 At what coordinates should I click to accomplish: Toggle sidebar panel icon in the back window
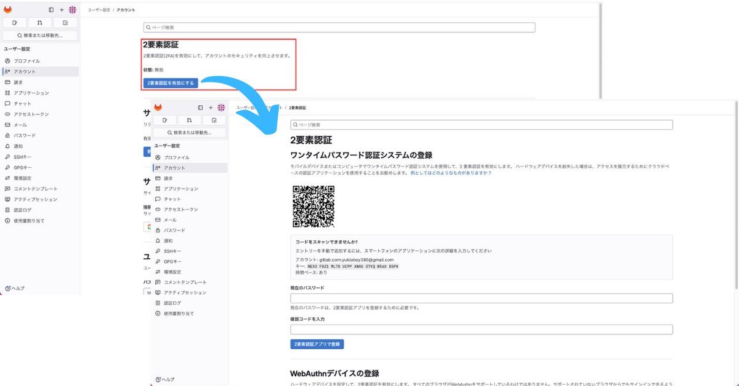[52, 10]
